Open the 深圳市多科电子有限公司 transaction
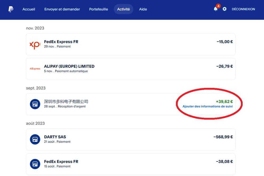 point(131,104)
